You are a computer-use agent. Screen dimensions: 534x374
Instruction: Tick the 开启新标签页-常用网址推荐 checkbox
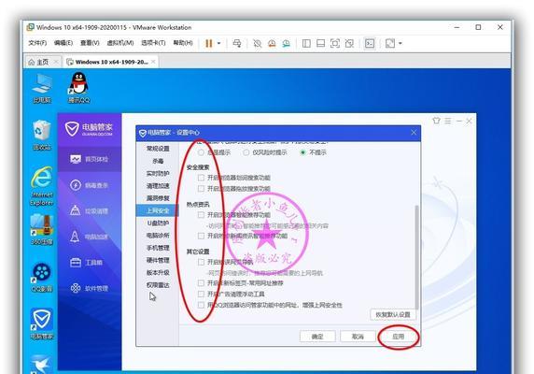(x=201, y=283)
